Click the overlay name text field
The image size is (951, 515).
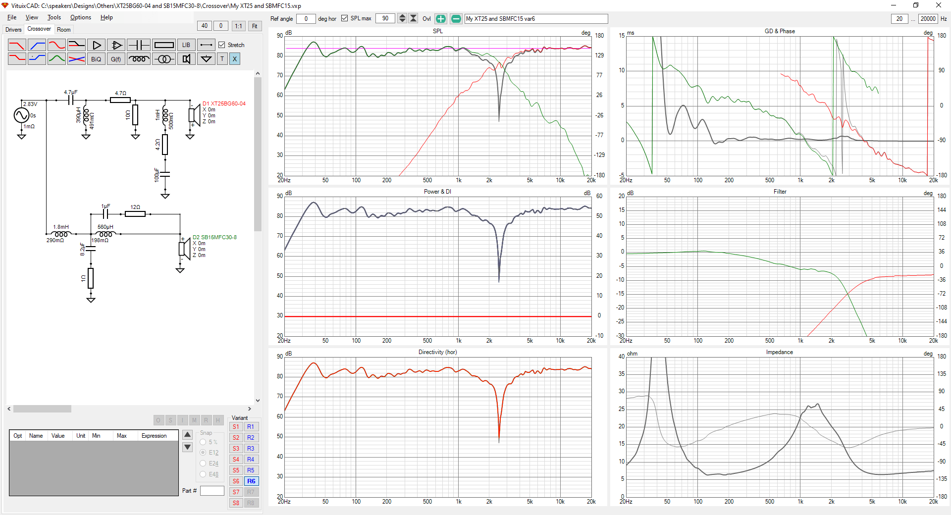[x=536, y=19]
